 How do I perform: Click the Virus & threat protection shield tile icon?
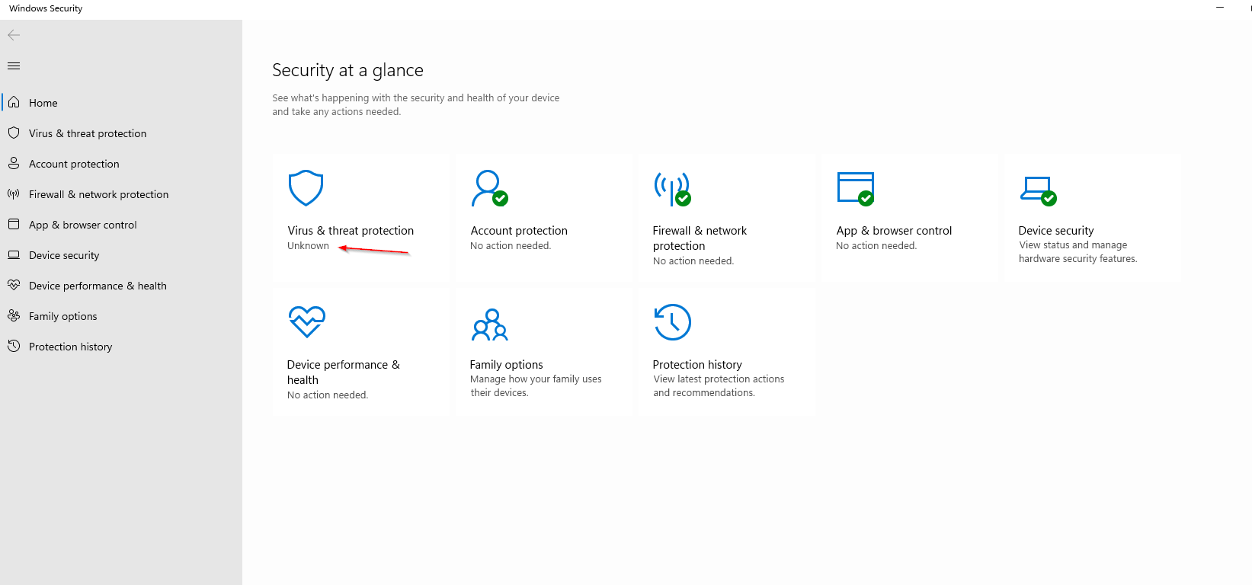[306, 188]
